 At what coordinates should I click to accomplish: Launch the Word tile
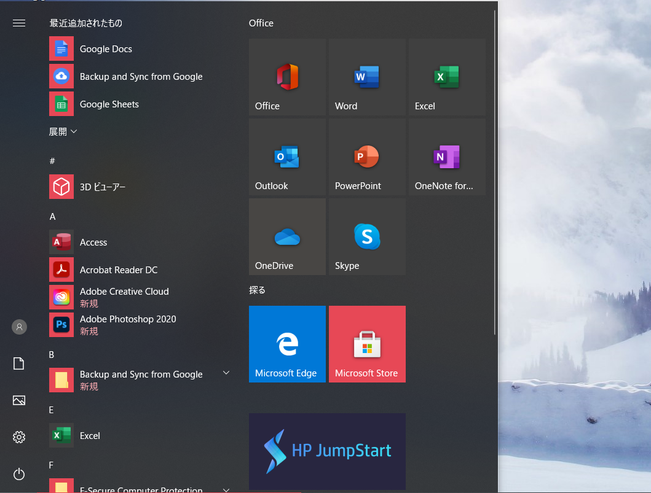367,77
